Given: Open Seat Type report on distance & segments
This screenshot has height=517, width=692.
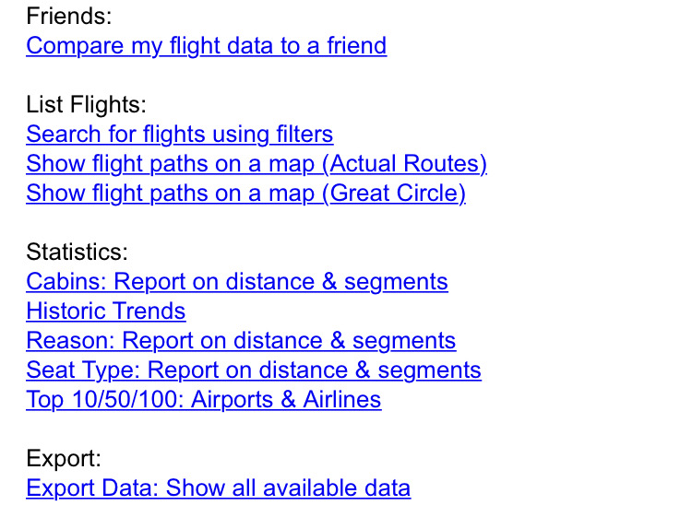Looking at the screenshot, I should (253, 370).
